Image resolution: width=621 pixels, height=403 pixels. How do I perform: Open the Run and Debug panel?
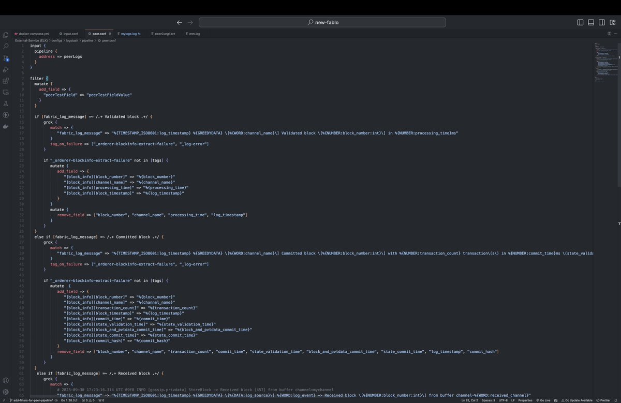coord(6,69)
